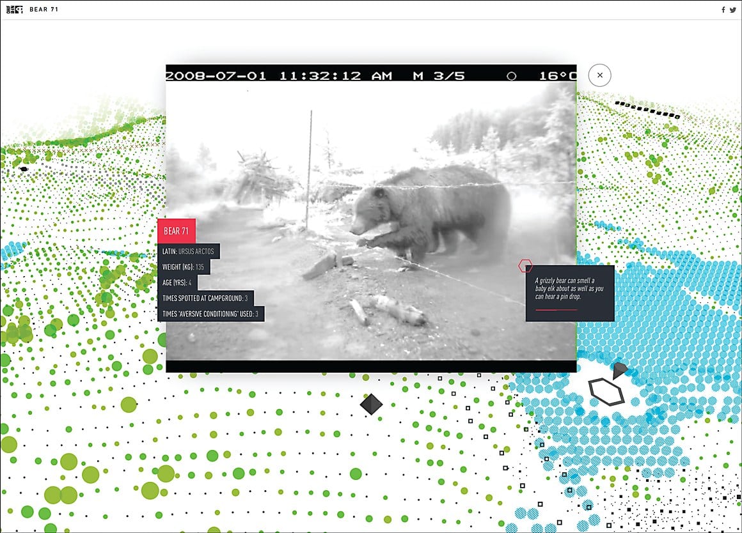Screen dimensions: 742x533
Task: Click the NFB logo in the header
Action: pos(13,10)
